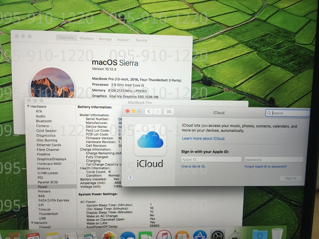Open the Photos app in the dock
The image size is (319, 239).
click(109, 236)
